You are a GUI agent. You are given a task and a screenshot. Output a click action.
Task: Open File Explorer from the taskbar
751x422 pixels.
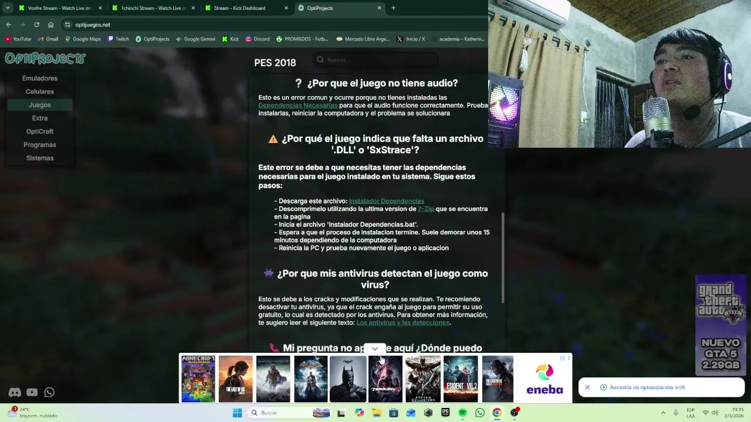[376, 413]
